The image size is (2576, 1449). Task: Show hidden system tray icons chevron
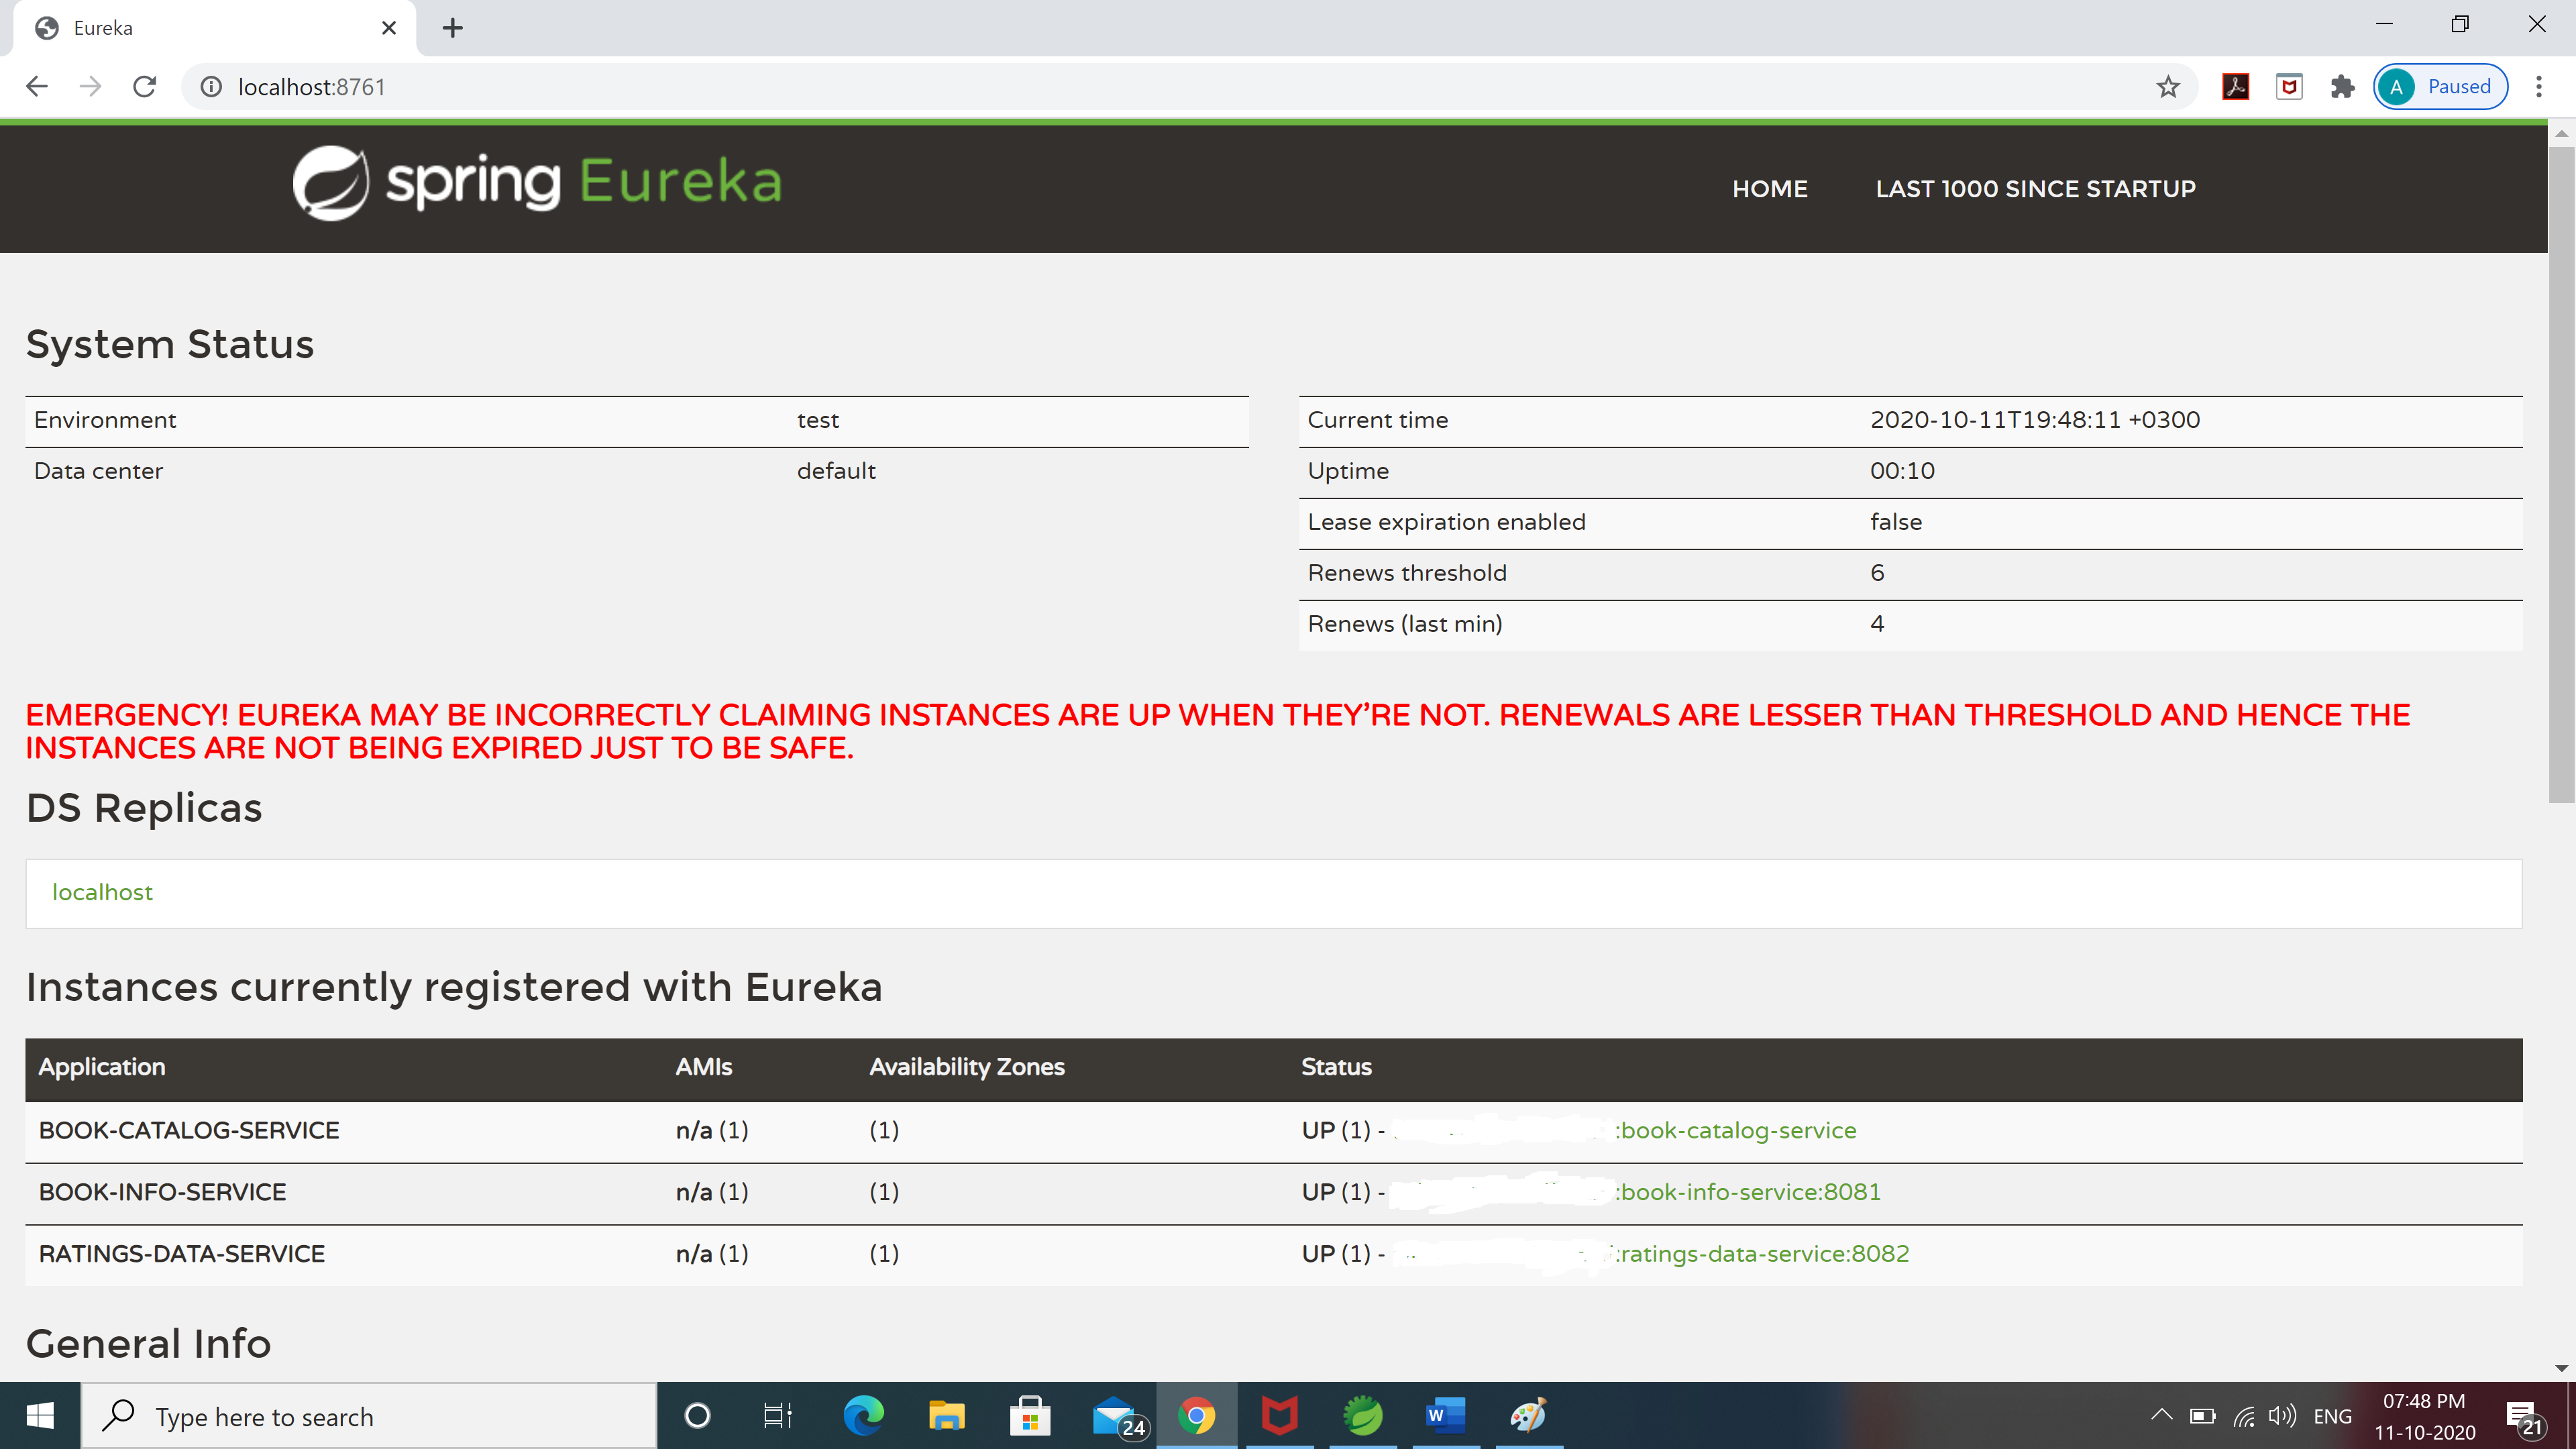(x=2160, y=1416)
